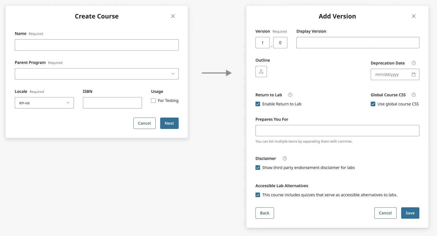Uncheck Use global course CSS
Image resolution: width=437 pixels, height=236 pixels.
click(x=373, y=104)
